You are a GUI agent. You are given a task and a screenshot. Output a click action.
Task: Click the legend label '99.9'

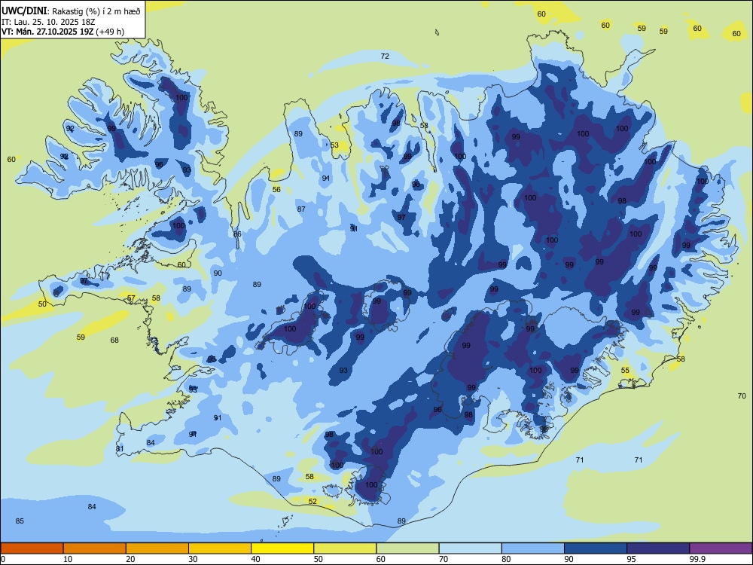(697, 559)
